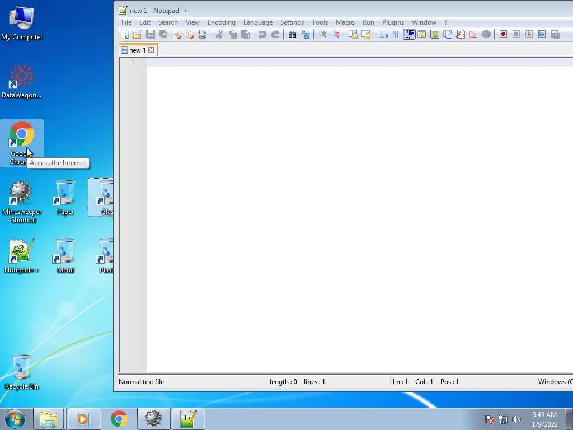Viewport: 573px width, 430px height.
Task: Click line number 1 in the margin
Action: pos(133,62)
